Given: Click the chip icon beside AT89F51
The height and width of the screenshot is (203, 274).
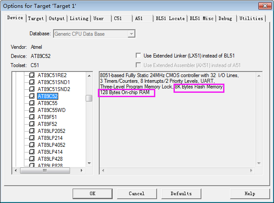Looking at the screenshot, I should tap(32, 117).
